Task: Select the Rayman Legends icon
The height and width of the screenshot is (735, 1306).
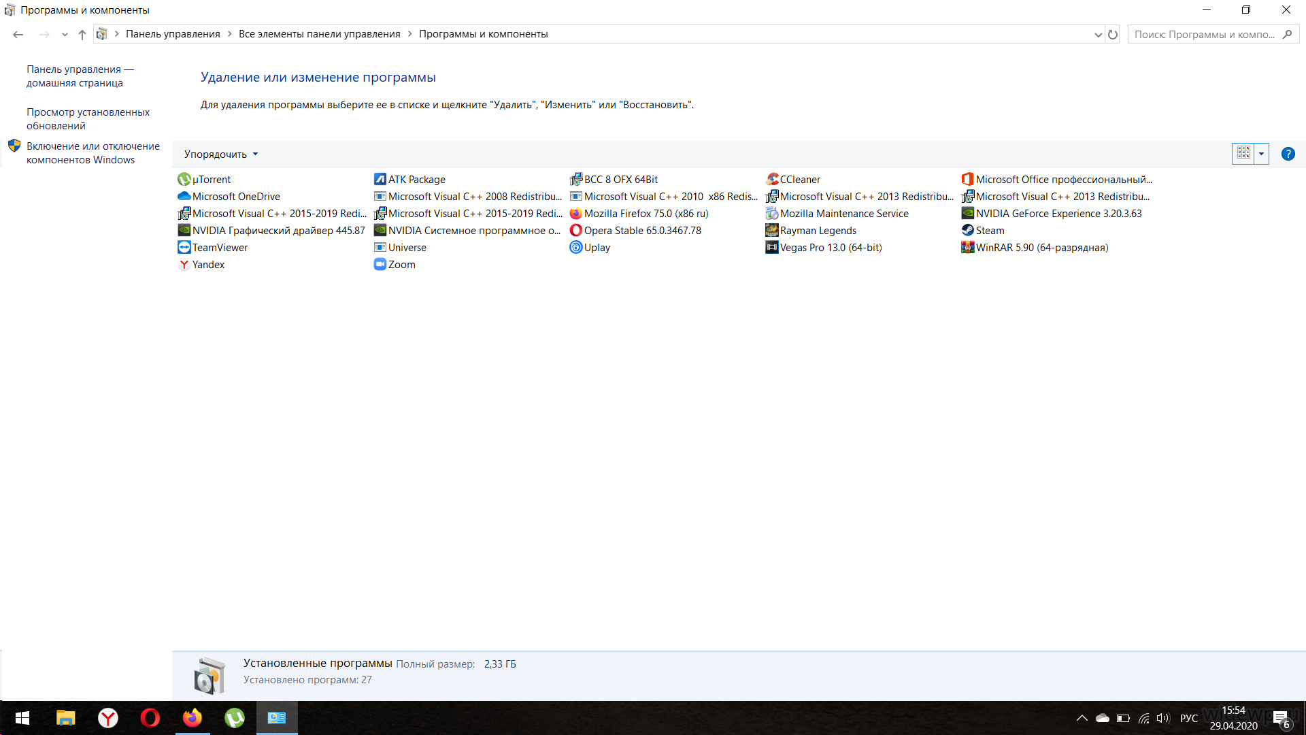Action: pyautogui.click(x=771, y=231)
